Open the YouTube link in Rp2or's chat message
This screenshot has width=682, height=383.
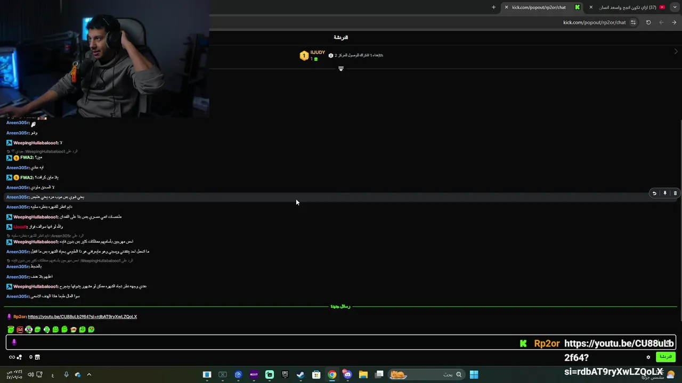click(82, 317)
